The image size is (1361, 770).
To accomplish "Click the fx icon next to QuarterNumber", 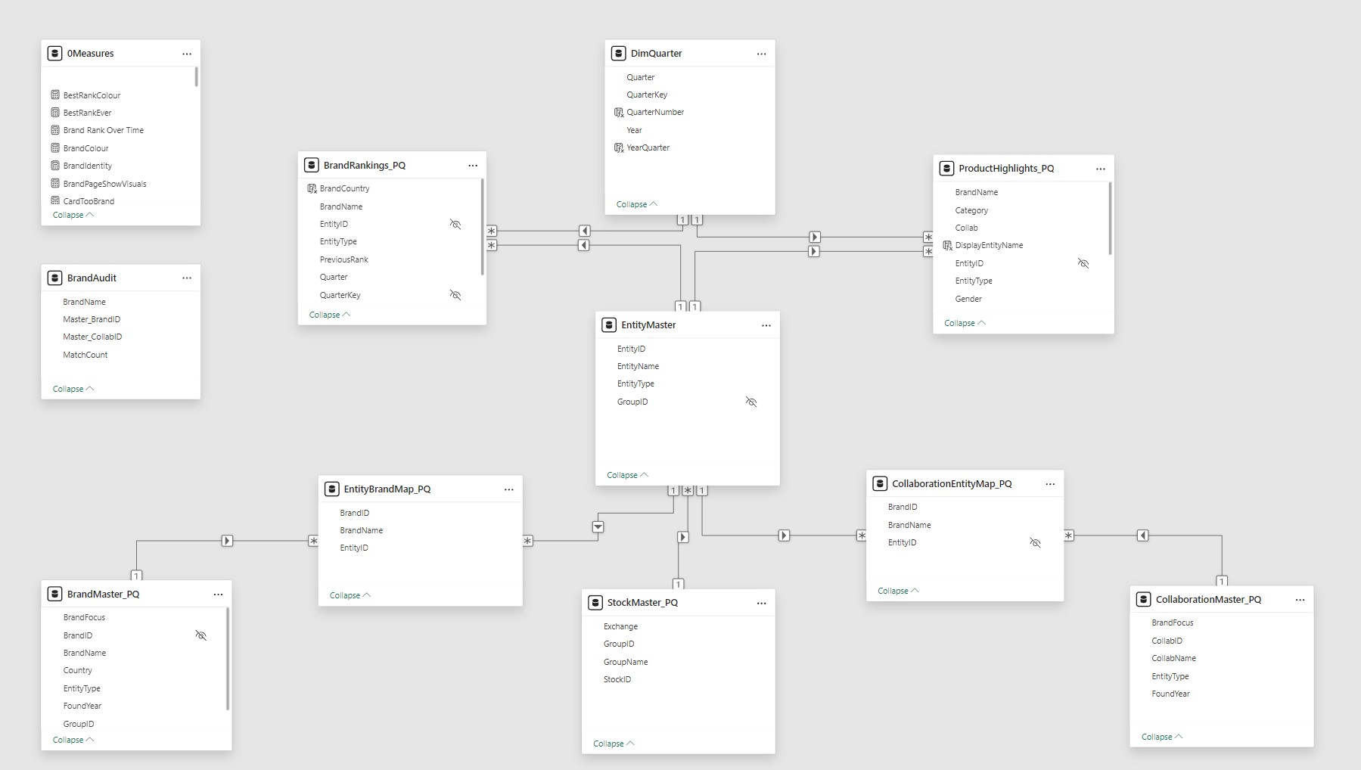I will [620, 112].
